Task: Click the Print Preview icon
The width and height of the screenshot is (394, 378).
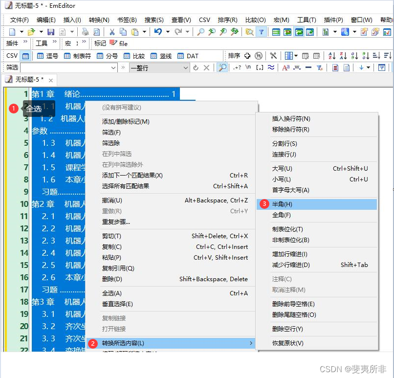Action: click(x=97, y=32)
